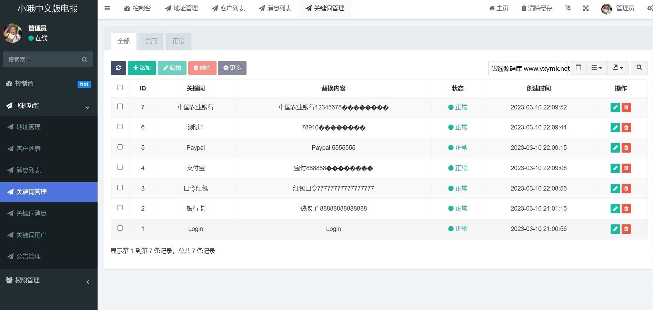The image size is (653, 310).
Task: Click the 删除 toolbar button
Action: [x=202, y=68]
